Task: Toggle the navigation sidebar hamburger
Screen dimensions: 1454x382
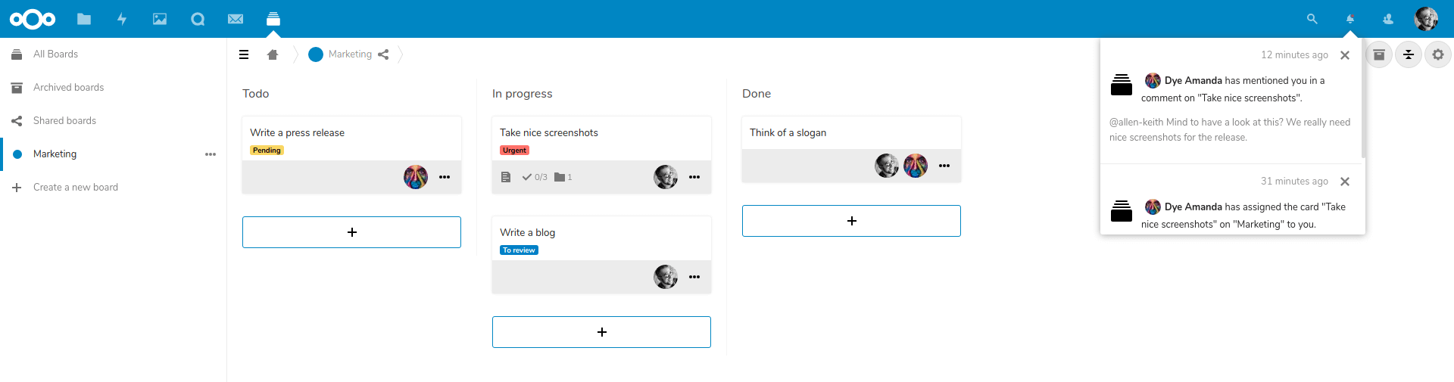Action: tap(244, 54)
